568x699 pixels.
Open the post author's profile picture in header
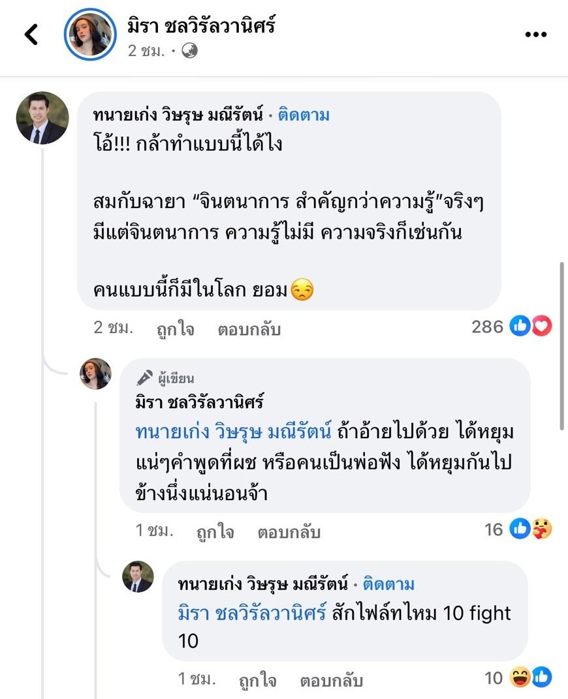[x=89, y=34]
